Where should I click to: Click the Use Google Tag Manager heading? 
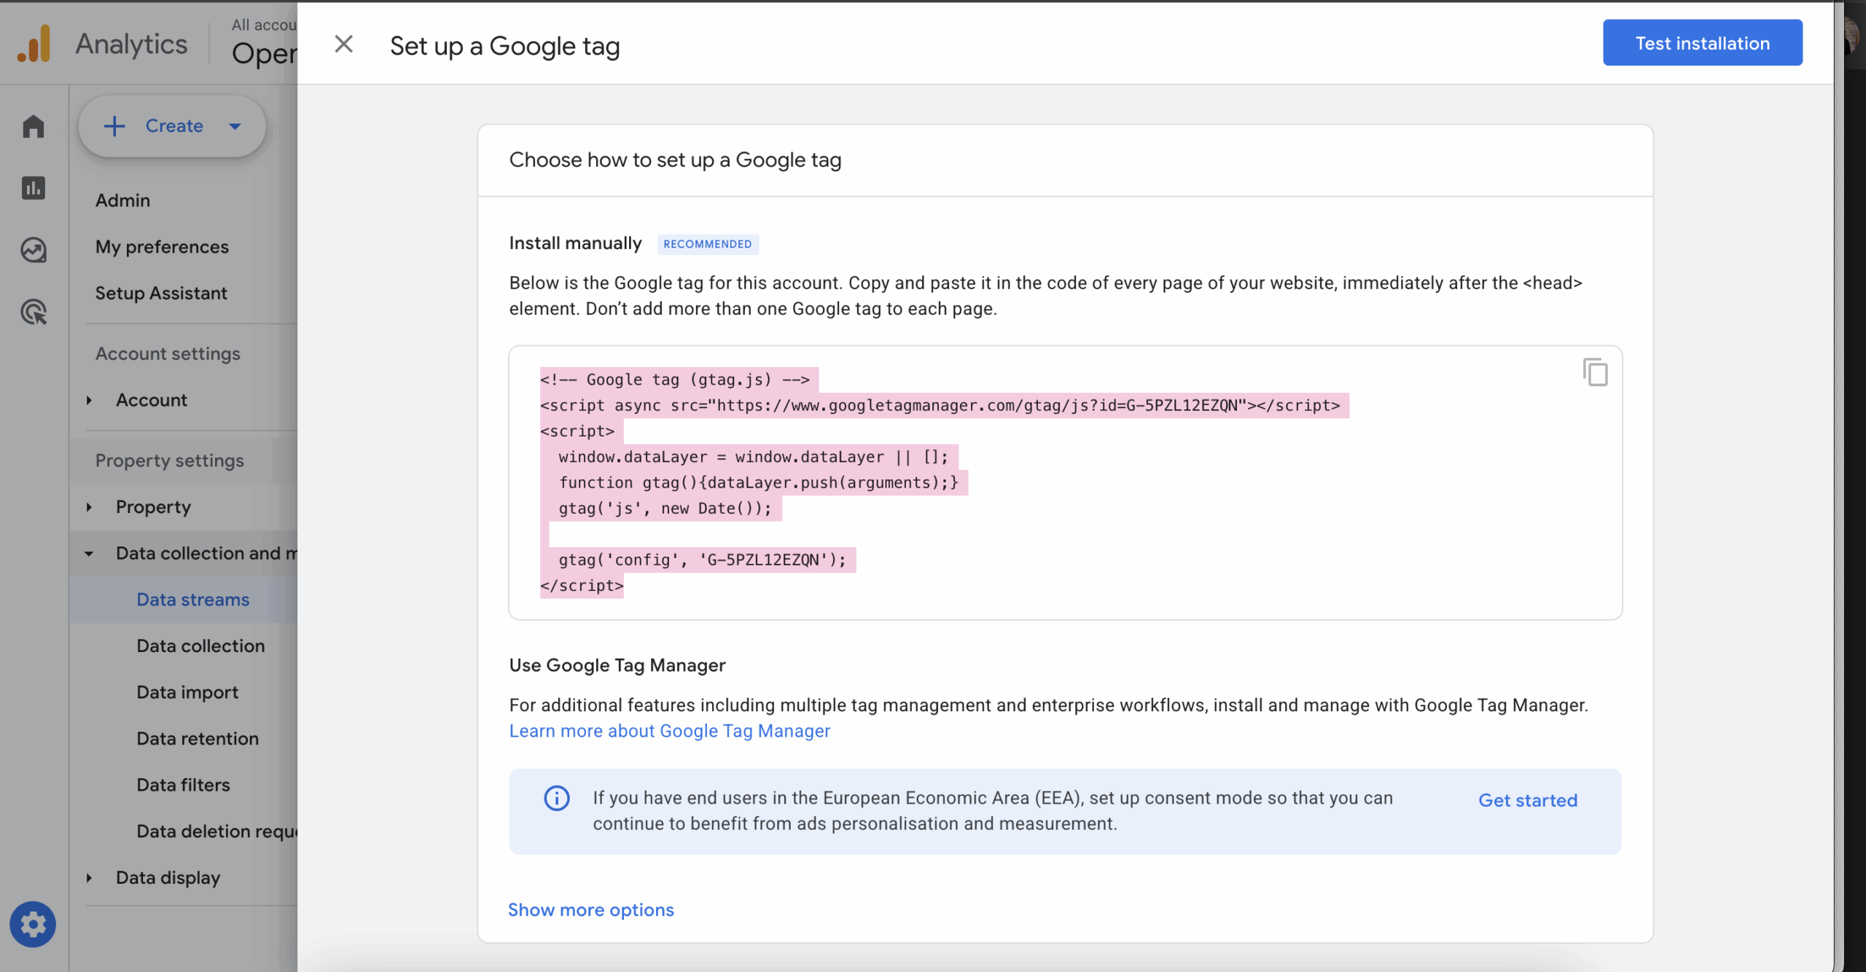click(617, 665)
